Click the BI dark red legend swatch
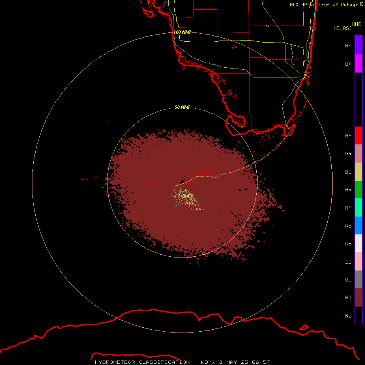The image size is (365, 365). pyautogui.click(x=358, y=298)
